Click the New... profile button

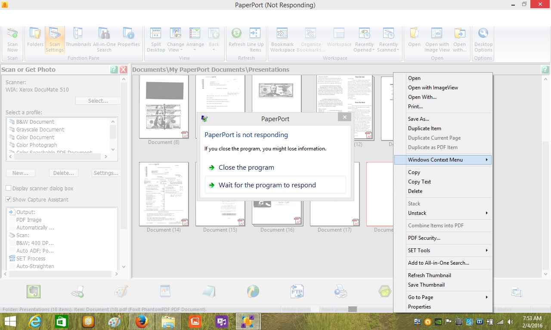click(21, 173)
